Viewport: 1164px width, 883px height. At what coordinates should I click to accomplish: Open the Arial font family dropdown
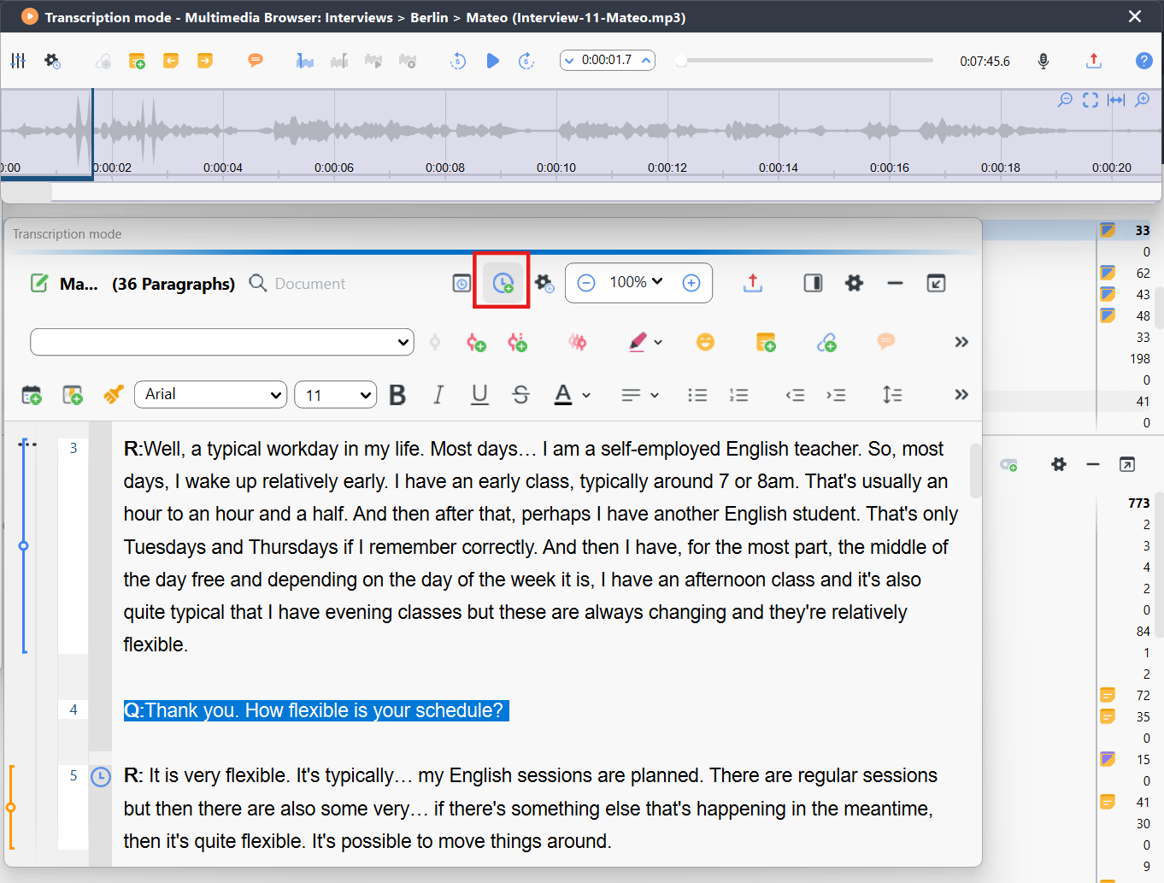(211, 394)
